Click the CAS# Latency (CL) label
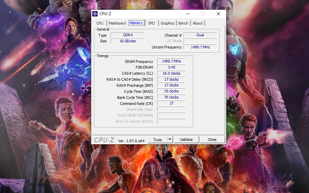 pyautogui.click(x=137, y=73)
